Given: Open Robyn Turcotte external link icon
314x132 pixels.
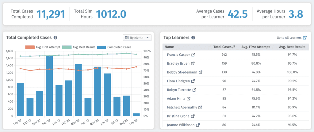Looking at the screenshot, I should tap(194, 90).
